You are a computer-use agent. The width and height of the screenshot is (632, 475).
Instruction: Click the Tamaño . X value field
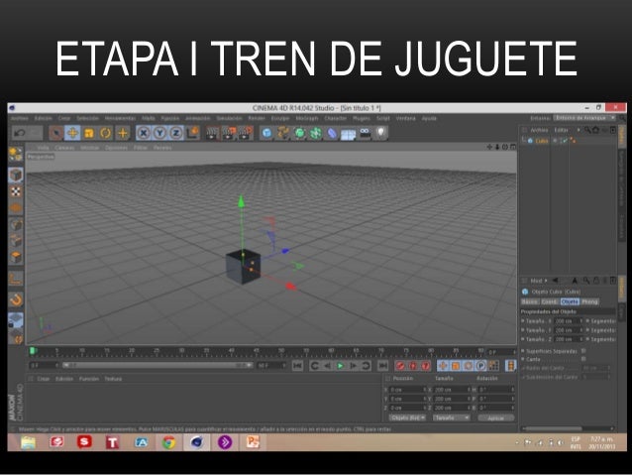point(567,321)
